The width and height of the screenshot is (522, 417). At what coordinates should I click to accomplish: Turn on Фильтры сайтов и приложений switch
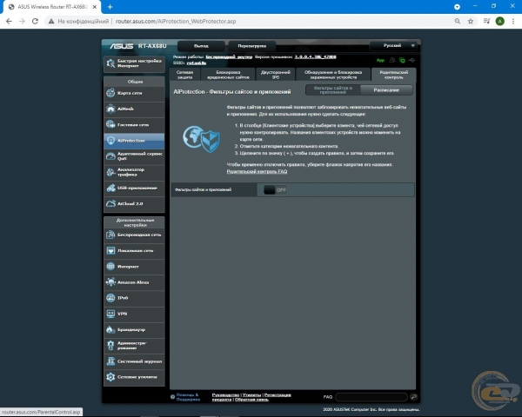click(x=275, y=190)
